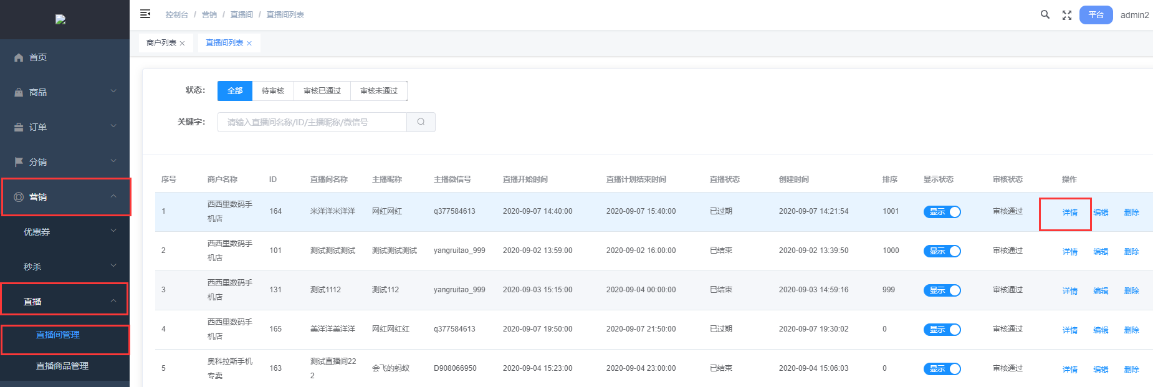Go to 首页 home in the sidebar
1153x387 pixels.
(38, 57)
